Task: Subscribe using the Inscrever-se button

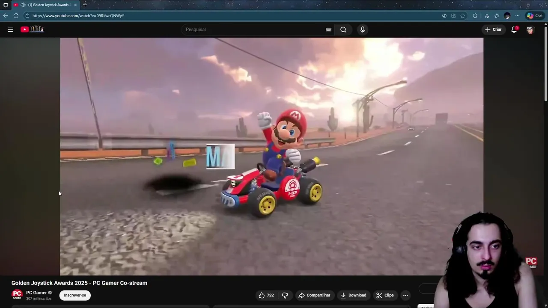Action: (75, 295)
